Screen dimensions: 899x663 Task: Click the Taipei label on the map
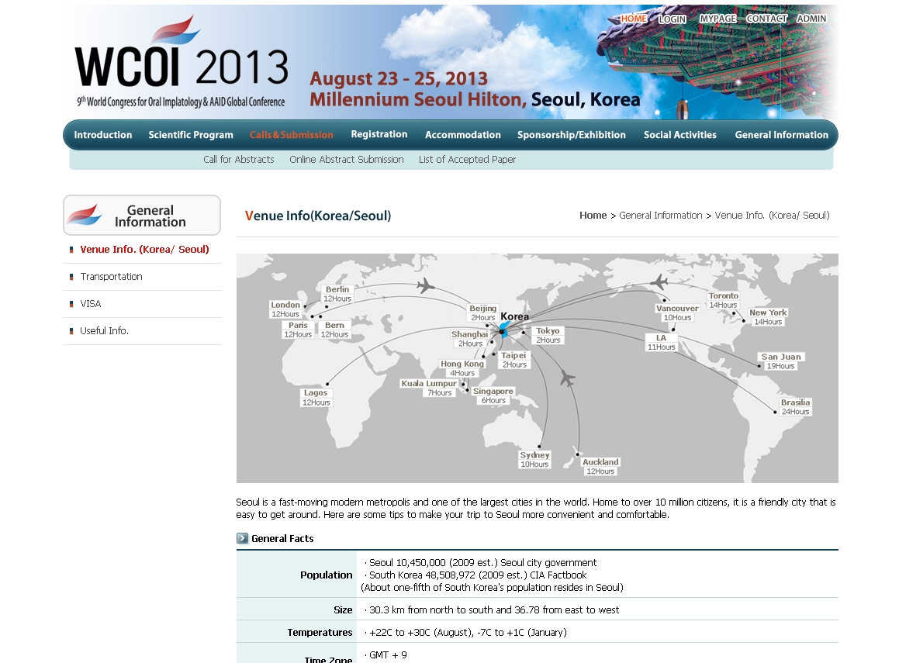[x=513, y=360]
